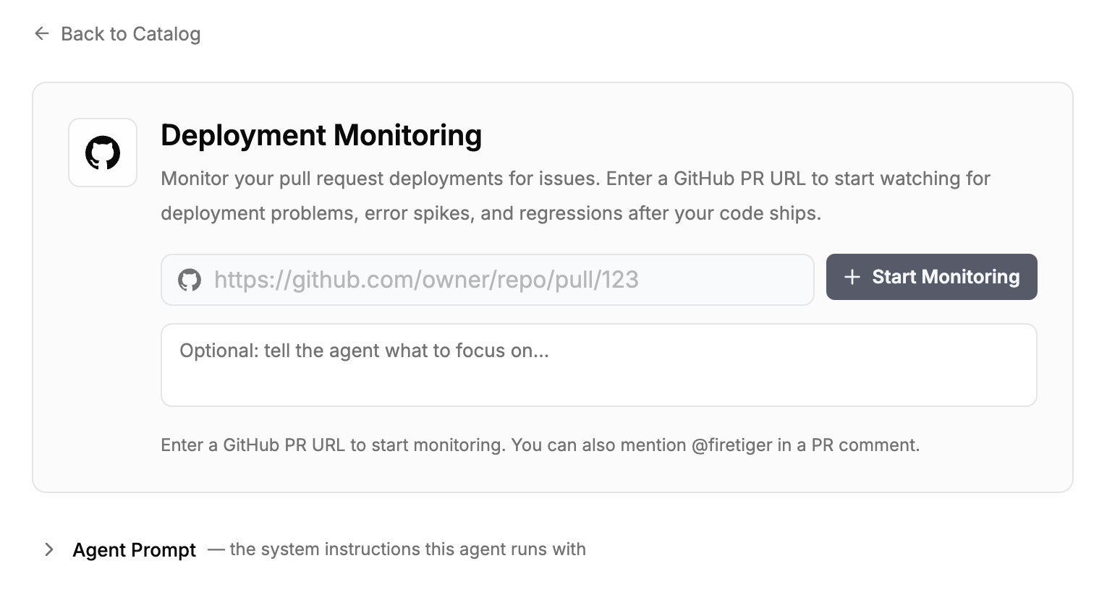The image size is (1107, 613).
Task: Click the optional agent focus textarea
Action: coord(598,365)
